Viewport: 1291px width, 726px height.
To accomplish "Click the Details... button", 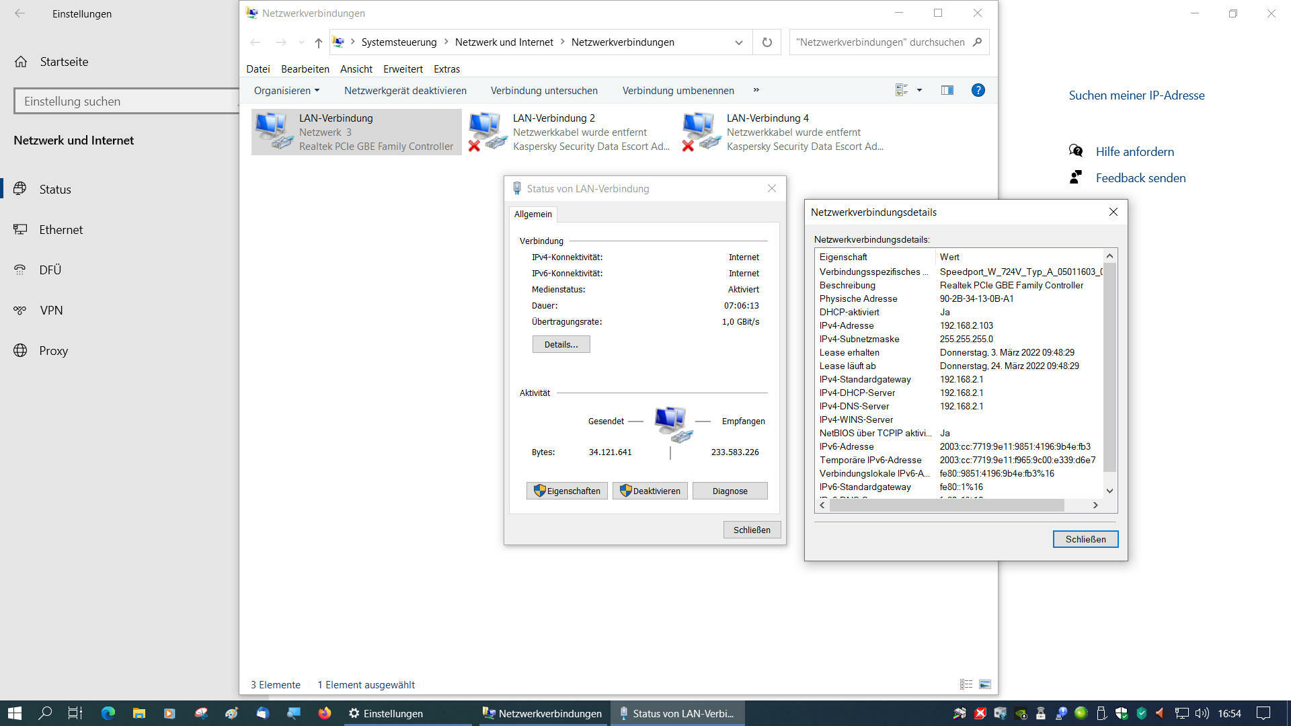I will (561, 344).
